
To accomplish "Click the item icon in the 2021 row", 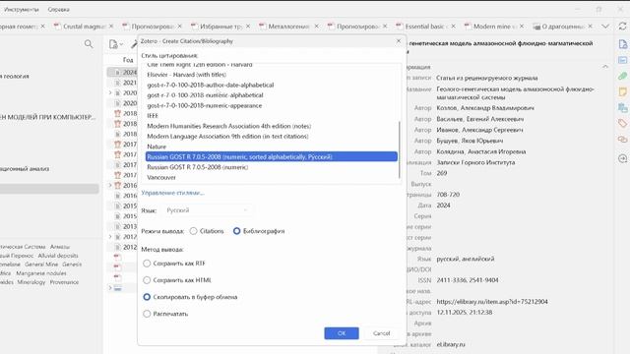I will 117,83.
